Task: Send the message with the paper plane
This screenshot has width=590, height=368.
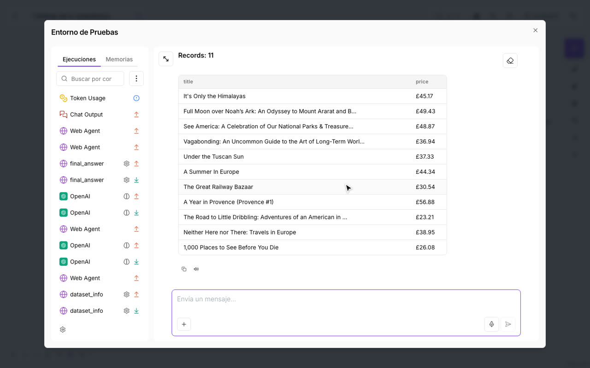Action: 508,324
